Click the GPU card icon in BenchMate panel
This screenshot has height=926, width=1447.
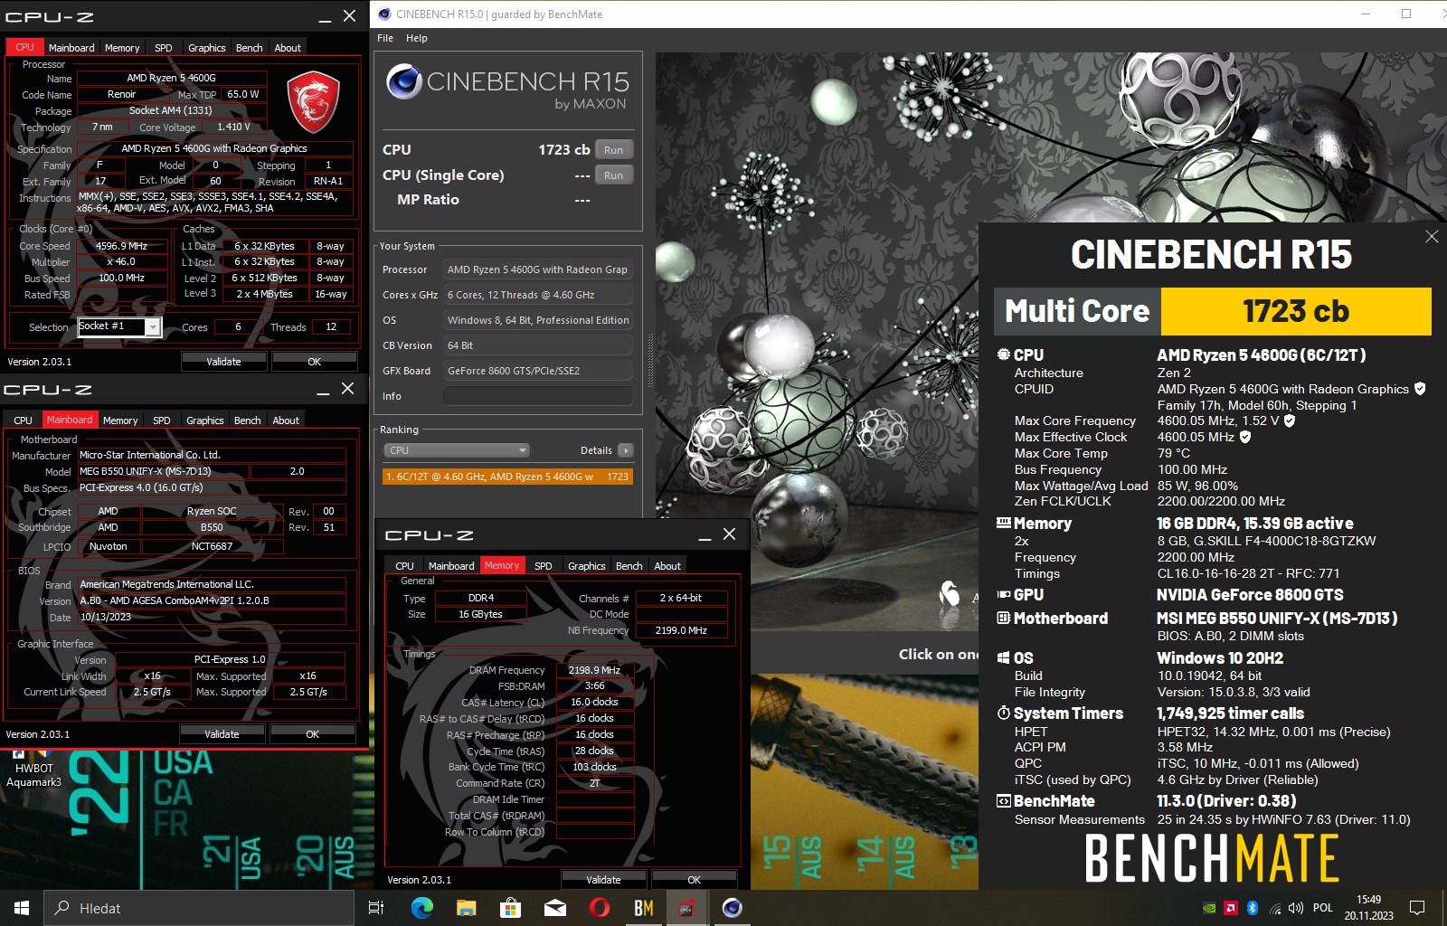tap(1003, 594)
